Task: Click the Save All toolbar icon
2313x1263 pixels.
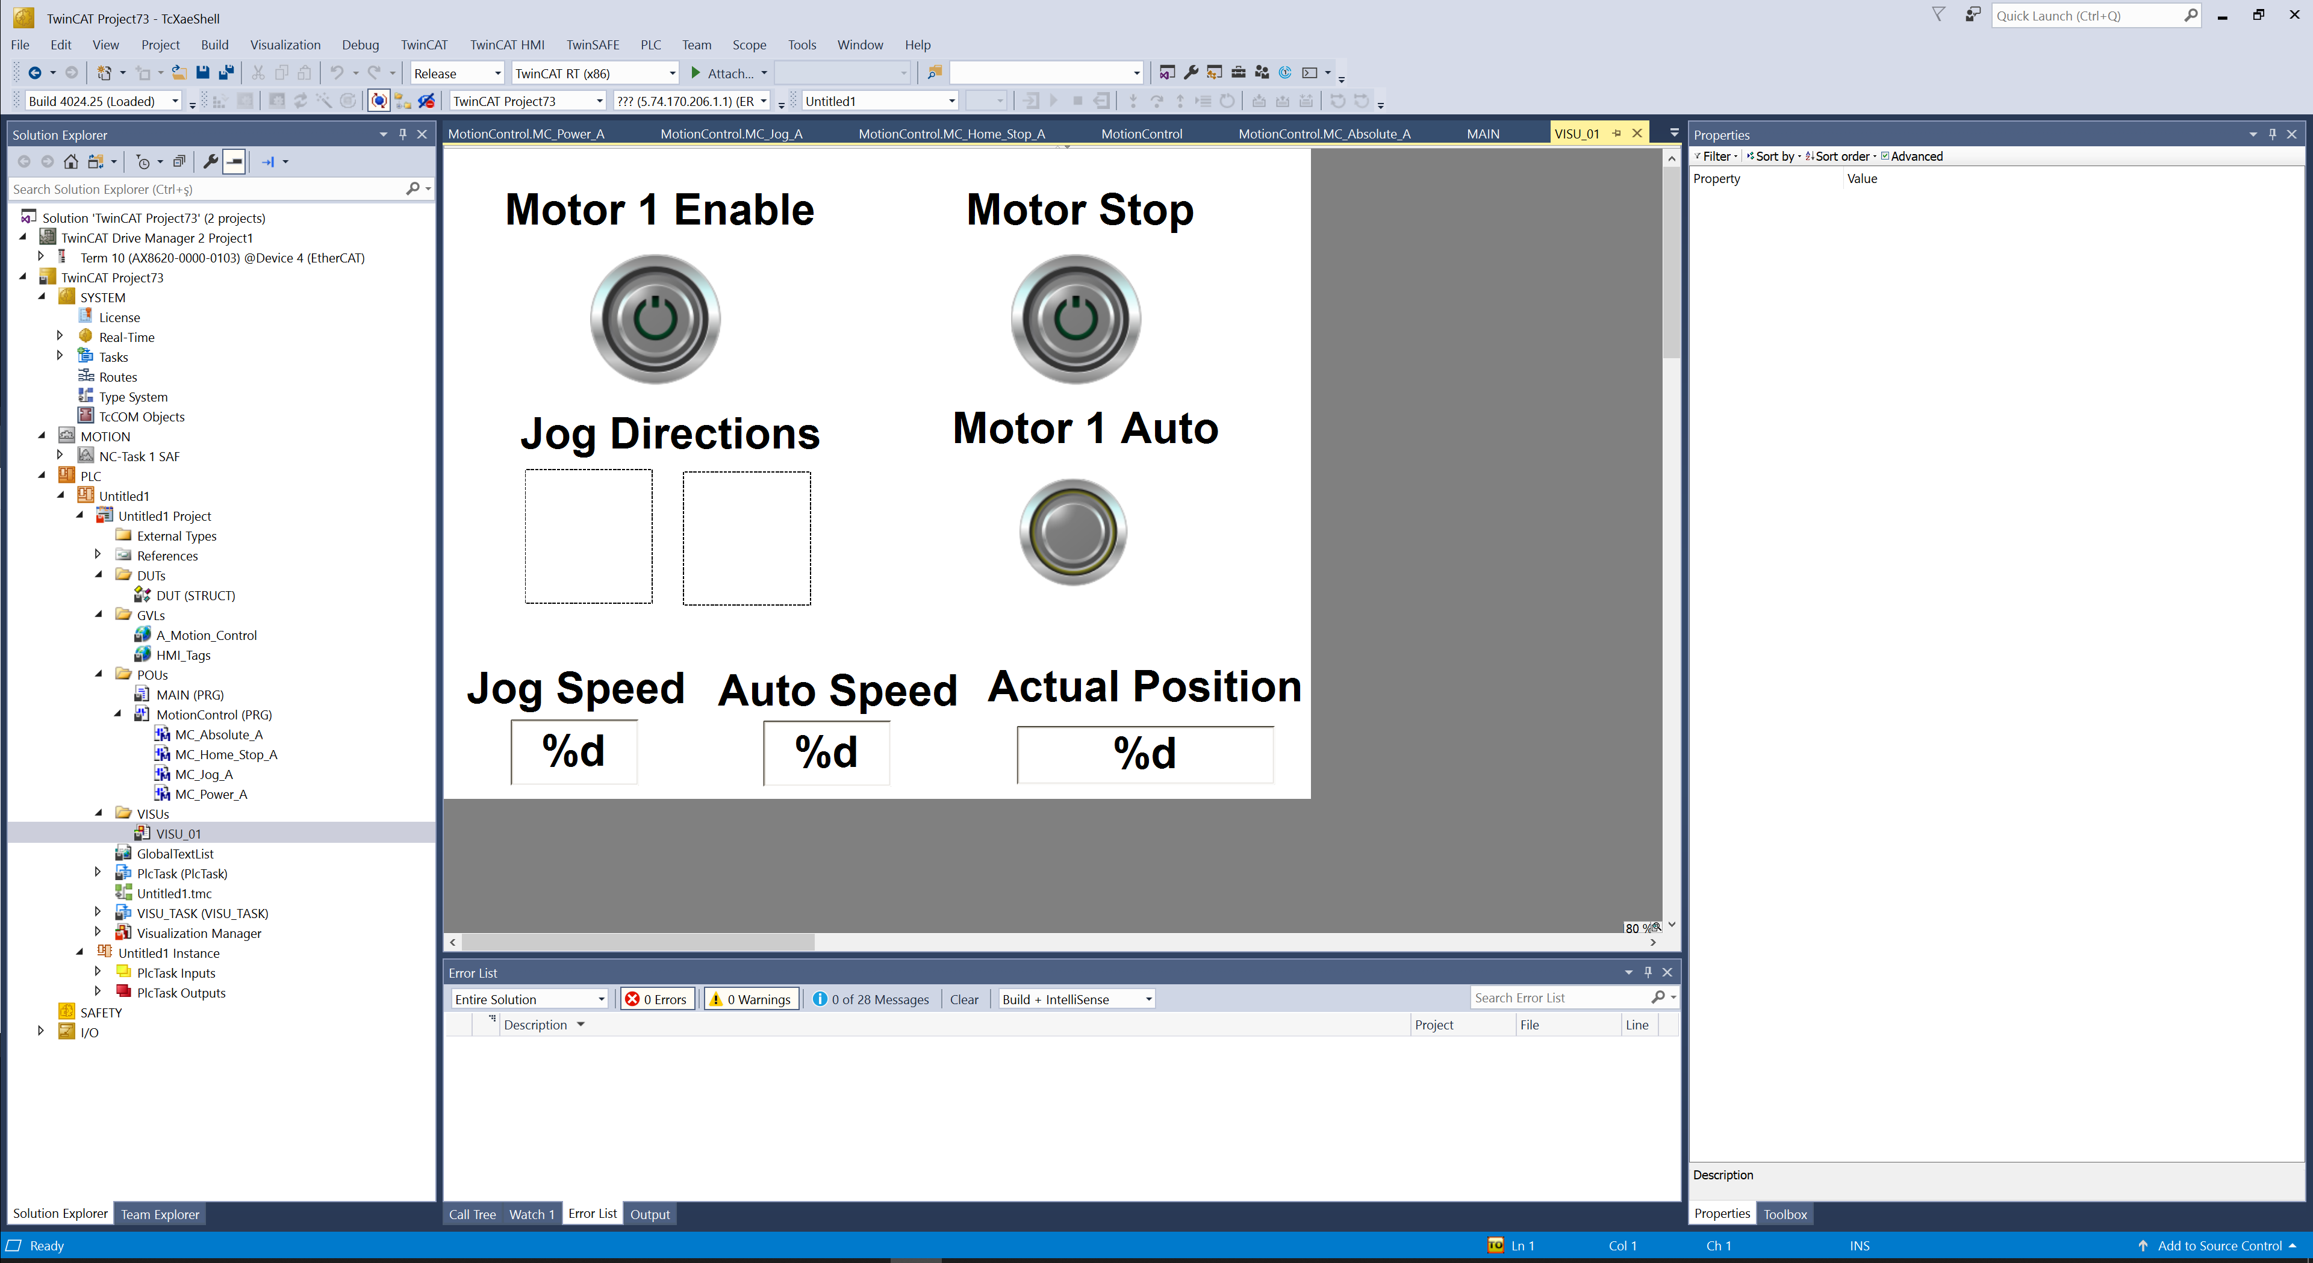Action: (226, 73)
